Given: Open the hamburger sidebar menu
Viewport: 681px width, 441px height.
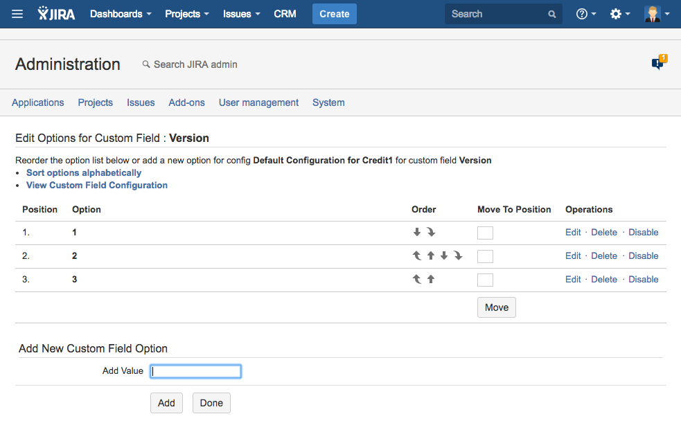Looking at the screenshot, I should pyautogui.click(x=17, y=14).
